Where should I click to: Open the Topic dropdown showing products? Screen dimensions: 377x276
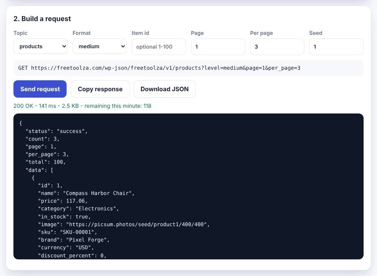[40, 47]
